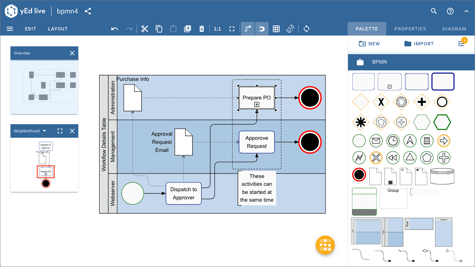
Task: Open search with the magnifier icon
Action: [434, 11]
